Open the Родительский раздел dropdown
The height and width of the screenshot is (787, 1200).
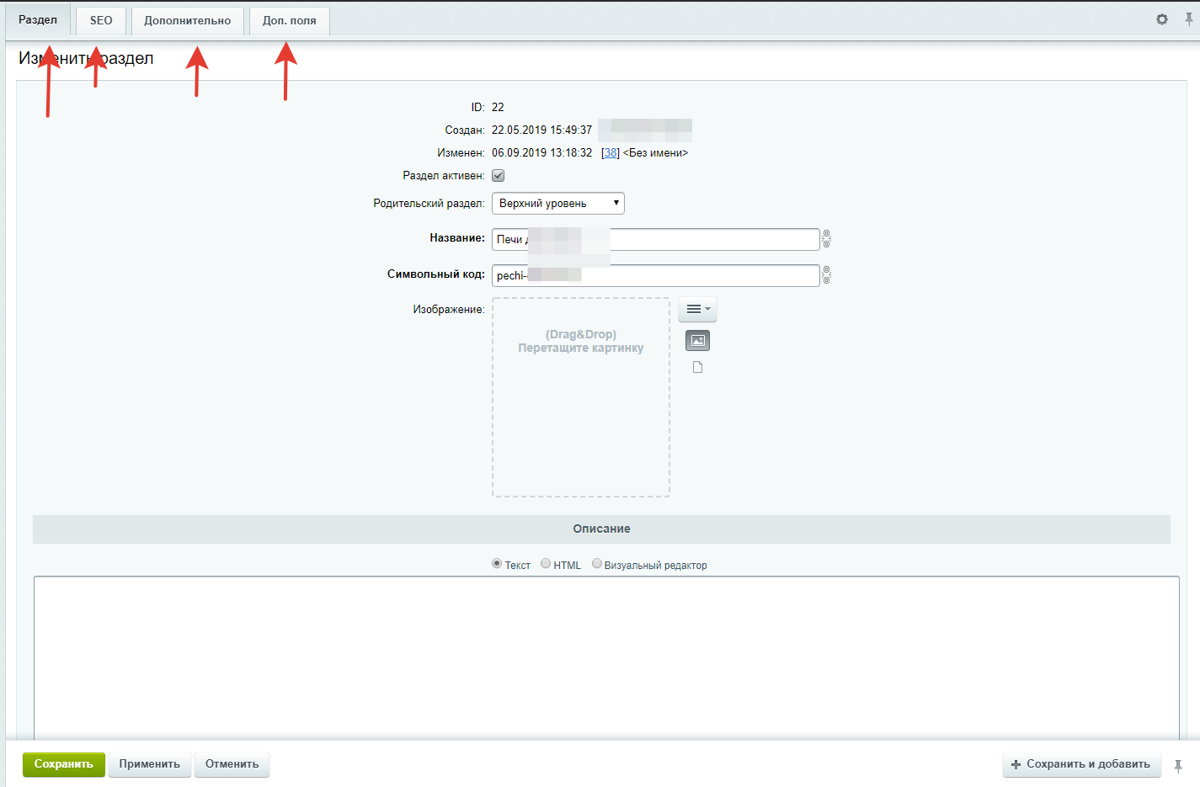tap(558, 203)
